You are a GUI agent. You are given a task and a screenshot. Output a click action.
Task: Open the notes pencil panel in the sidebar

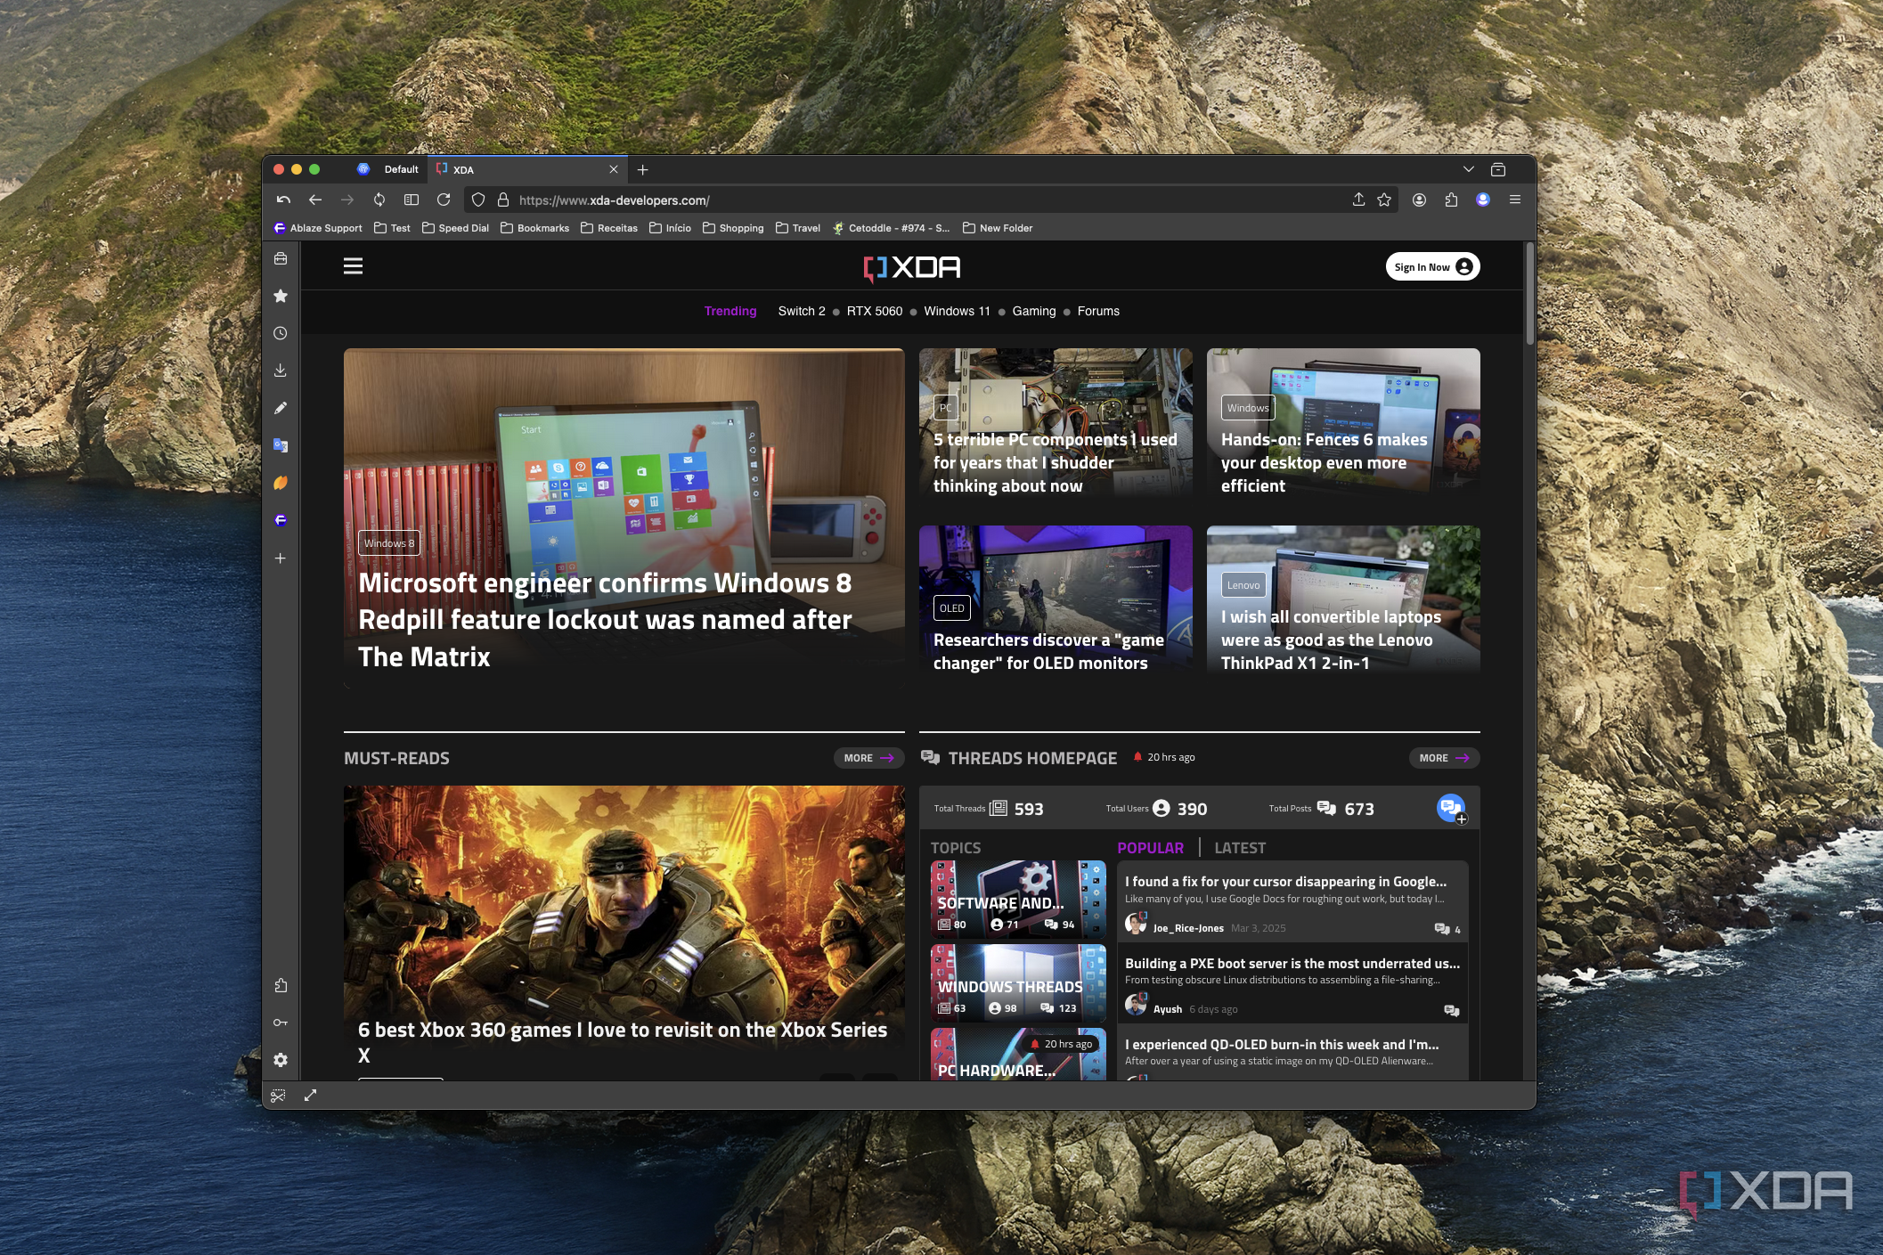281,408
